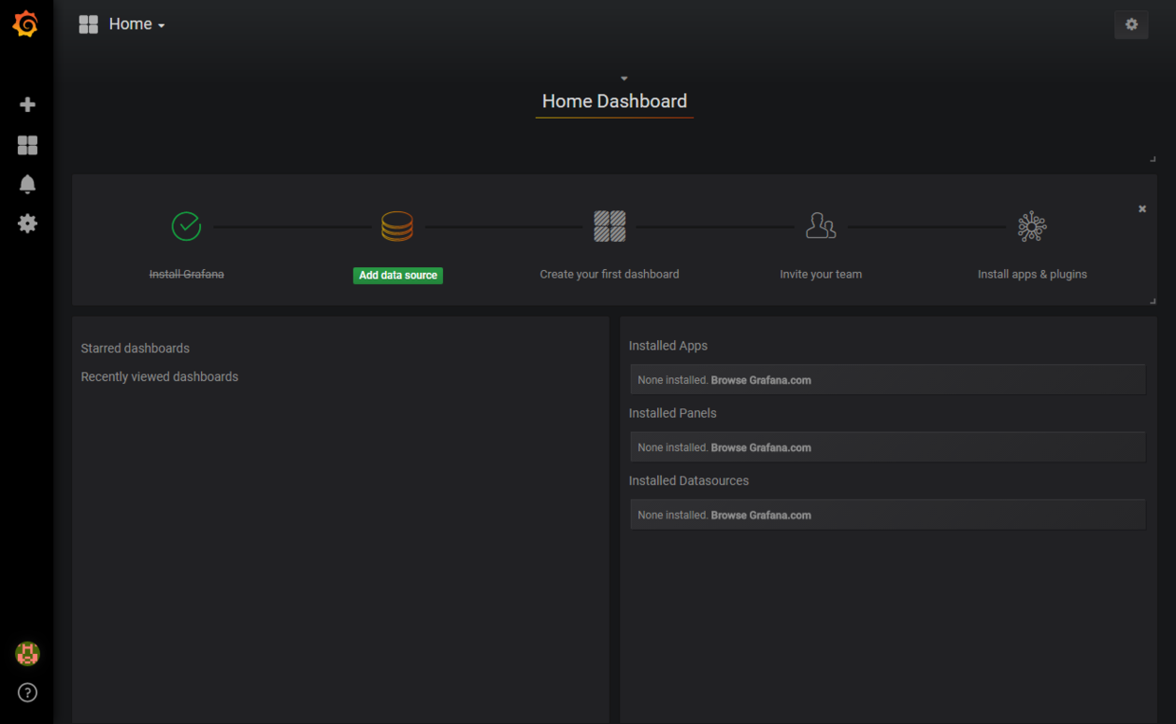Open the Help question mark icon

28,693
